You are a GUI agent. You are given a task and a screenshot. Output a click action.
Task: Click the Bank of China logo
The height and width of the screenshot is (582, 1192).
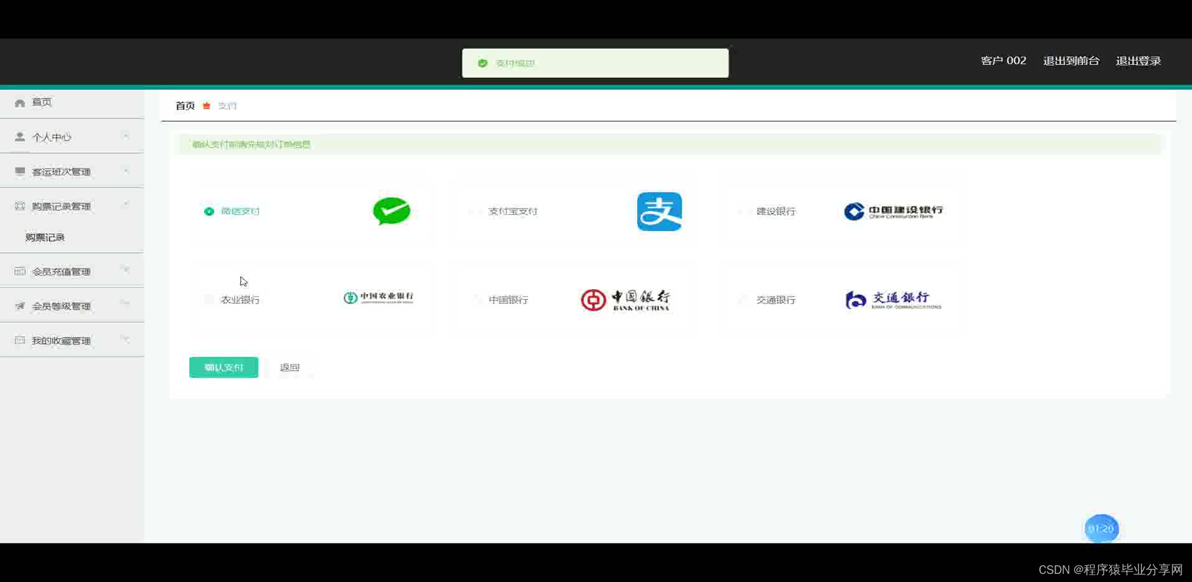(x=625, y=300)
